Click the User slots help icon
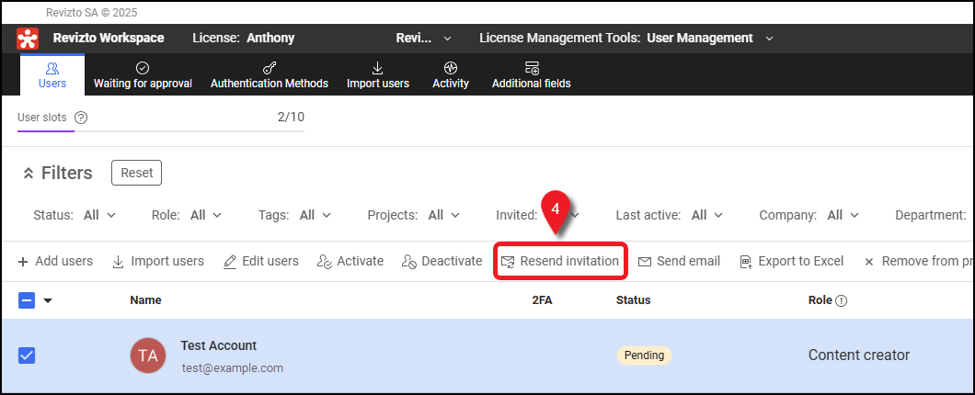 point(81,118)
